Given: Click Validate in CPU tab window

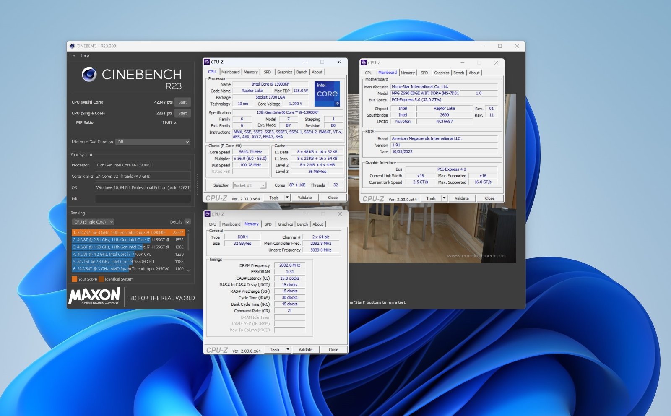Looking at the screenshot, I should [305, 198].
